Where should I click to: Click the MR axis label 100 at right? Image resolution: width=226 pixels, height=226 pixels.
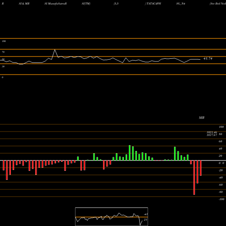[x=221, y=127]
